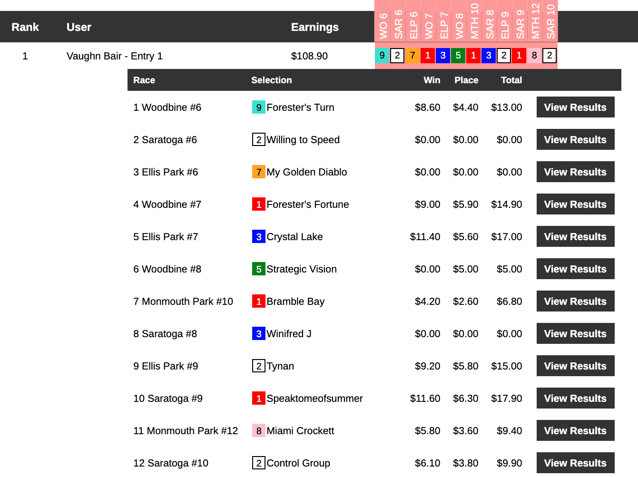Click the pink 8 badge under MTH 12
The height and width of the screenshot is (477, 638).
[534, 56]
